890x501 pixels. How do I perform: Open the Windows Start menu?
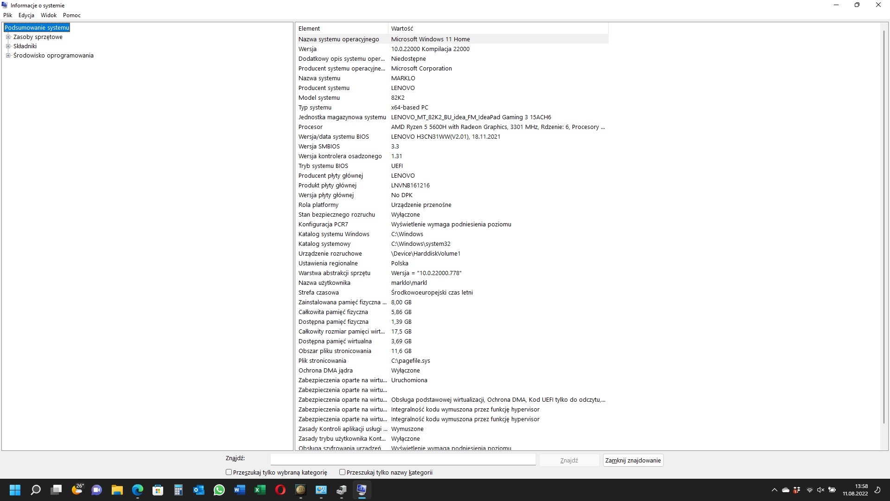(15, 490)
